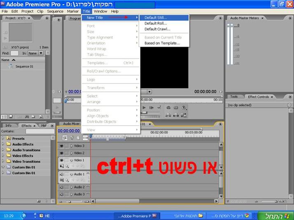Viewport: 294px width, 220px height.
Task: Mute Audio 1 track speaker toggle
Action: [x=61, y=174]
